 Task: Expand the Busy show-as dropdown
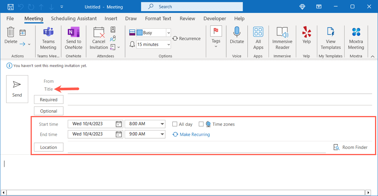point(168,33)
